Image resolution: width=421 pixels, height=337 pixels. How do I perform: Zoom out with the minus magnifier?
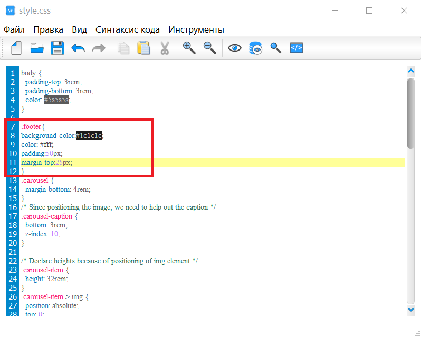[x=209, y=48]
